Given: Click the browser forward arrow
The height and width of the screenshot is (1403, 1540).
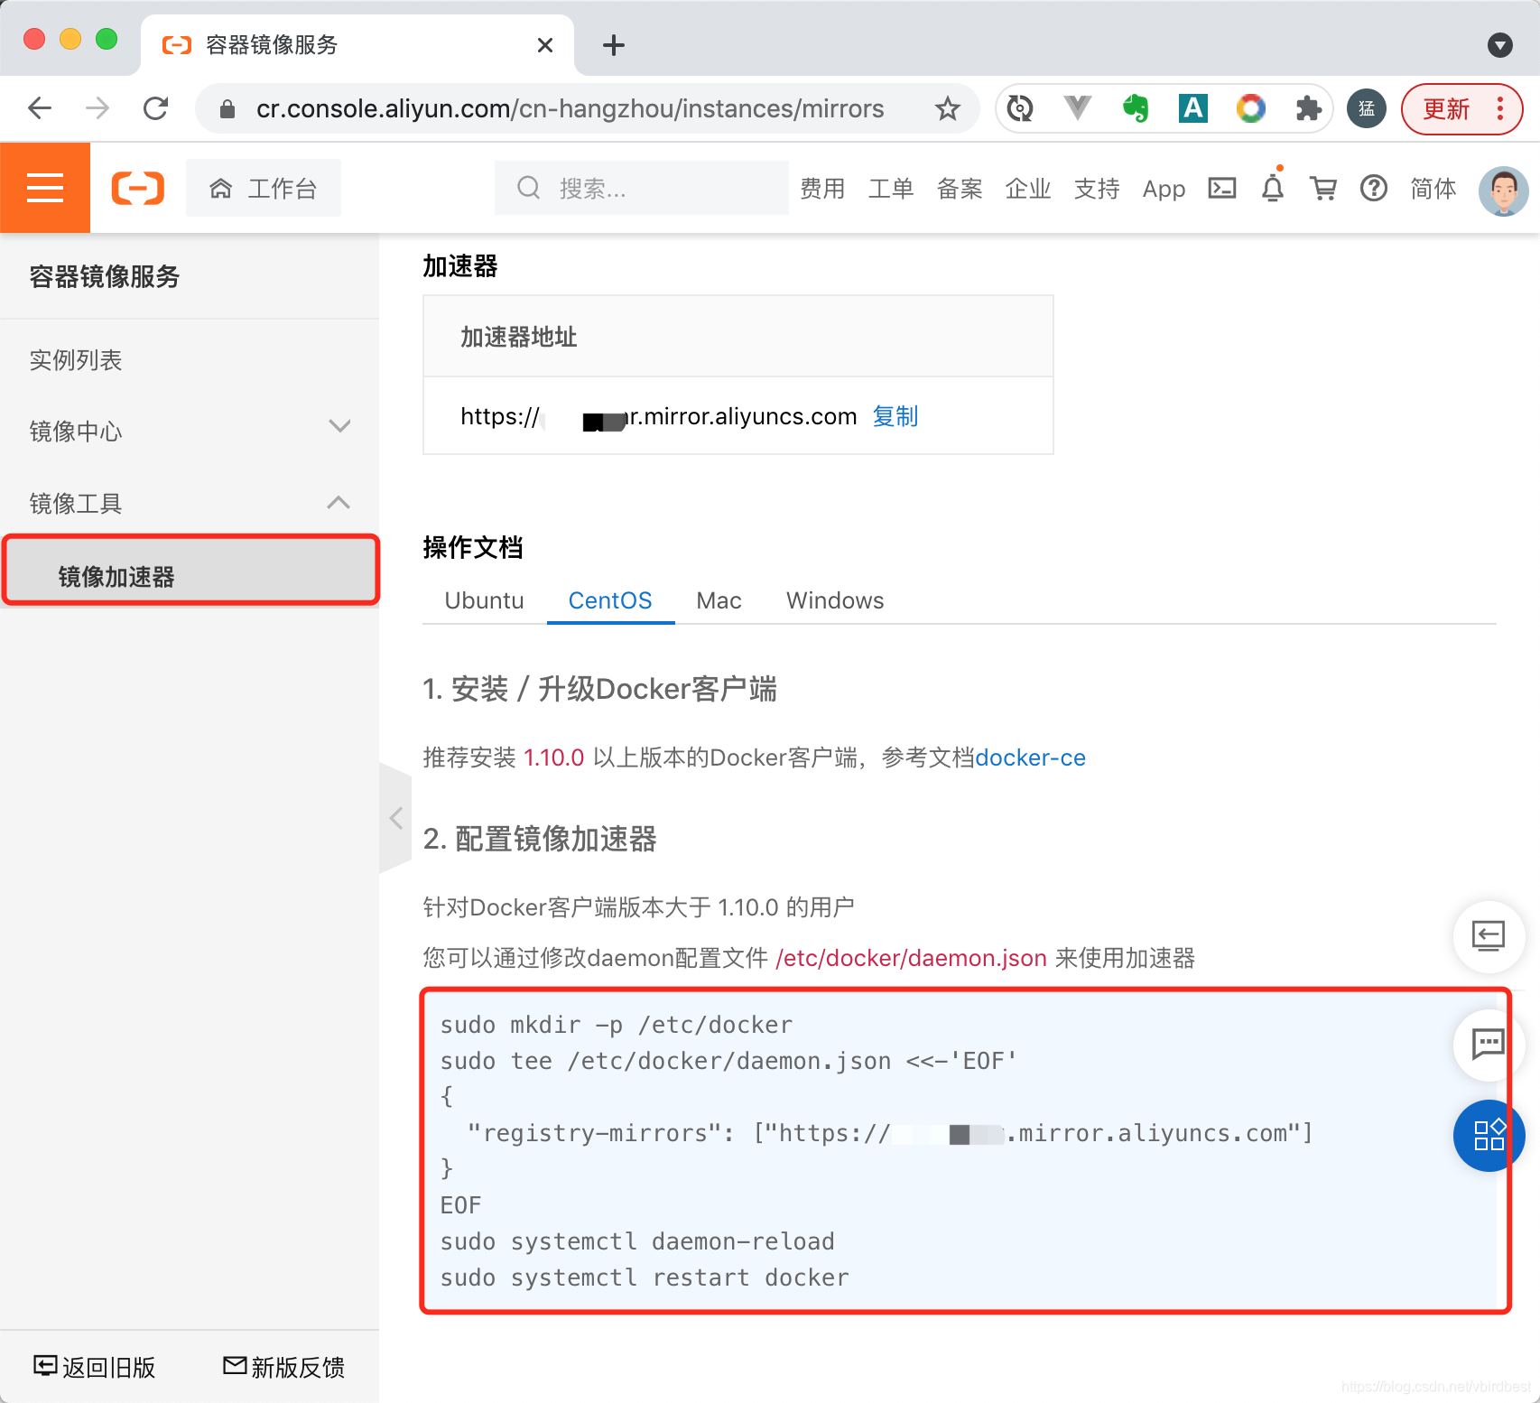Looking at the screenshot, I should (x=97, y=108).
